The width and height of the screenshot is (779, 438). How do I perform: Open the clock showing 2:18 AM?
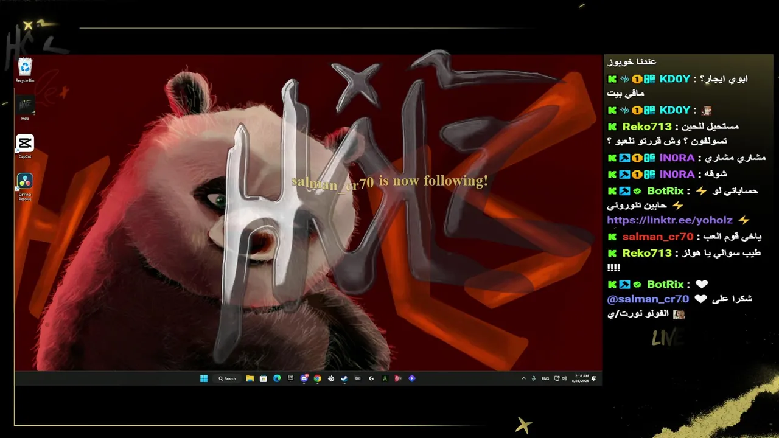(581, 378)
